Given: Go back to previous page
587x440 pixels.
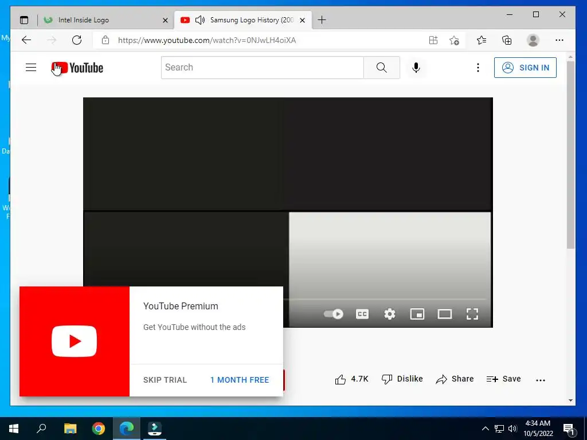Looking at the screenshot, I should 26,40.
